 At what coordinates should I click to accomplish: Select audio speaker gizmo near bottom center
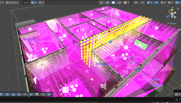(x=104, y=86)
